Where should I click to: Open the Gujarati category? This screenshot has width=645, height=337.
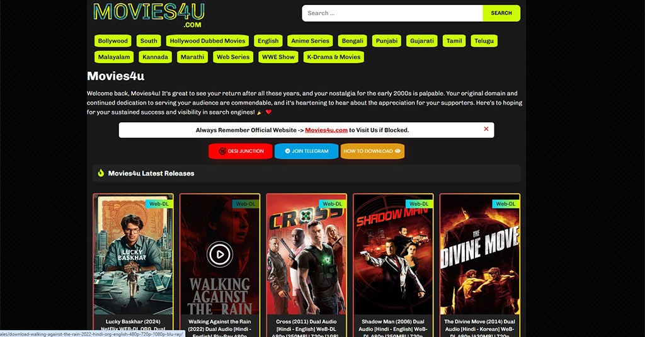tap(422, 41)
